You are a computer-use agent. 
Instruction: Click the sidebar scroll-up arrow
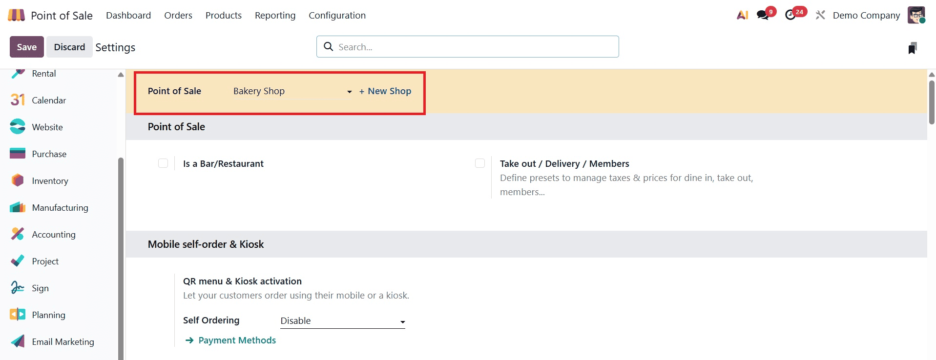[x=121, y=75]
